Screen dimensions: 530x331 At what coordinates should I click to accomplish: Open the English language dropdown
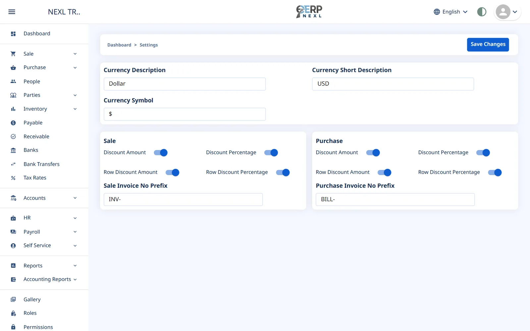click(x=450, y=12)
